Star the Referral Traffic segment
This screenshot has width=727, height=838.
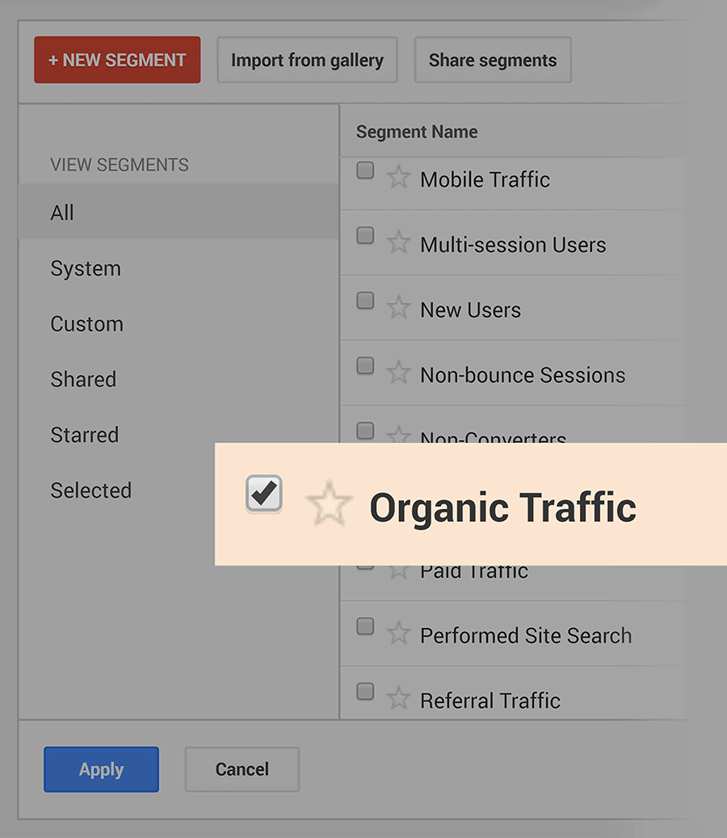(398, 699)
